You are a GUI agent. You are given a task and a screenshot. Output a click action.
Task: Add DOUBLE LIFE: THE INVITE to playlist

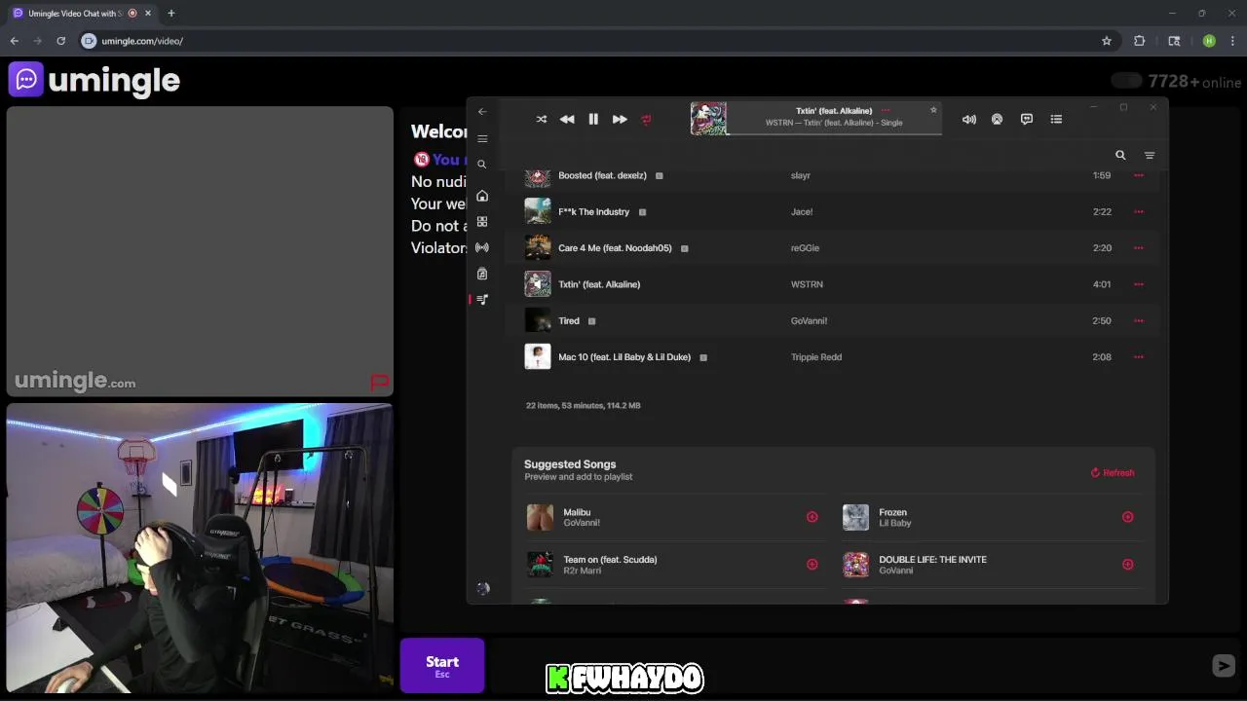[x=1127, y=565]
